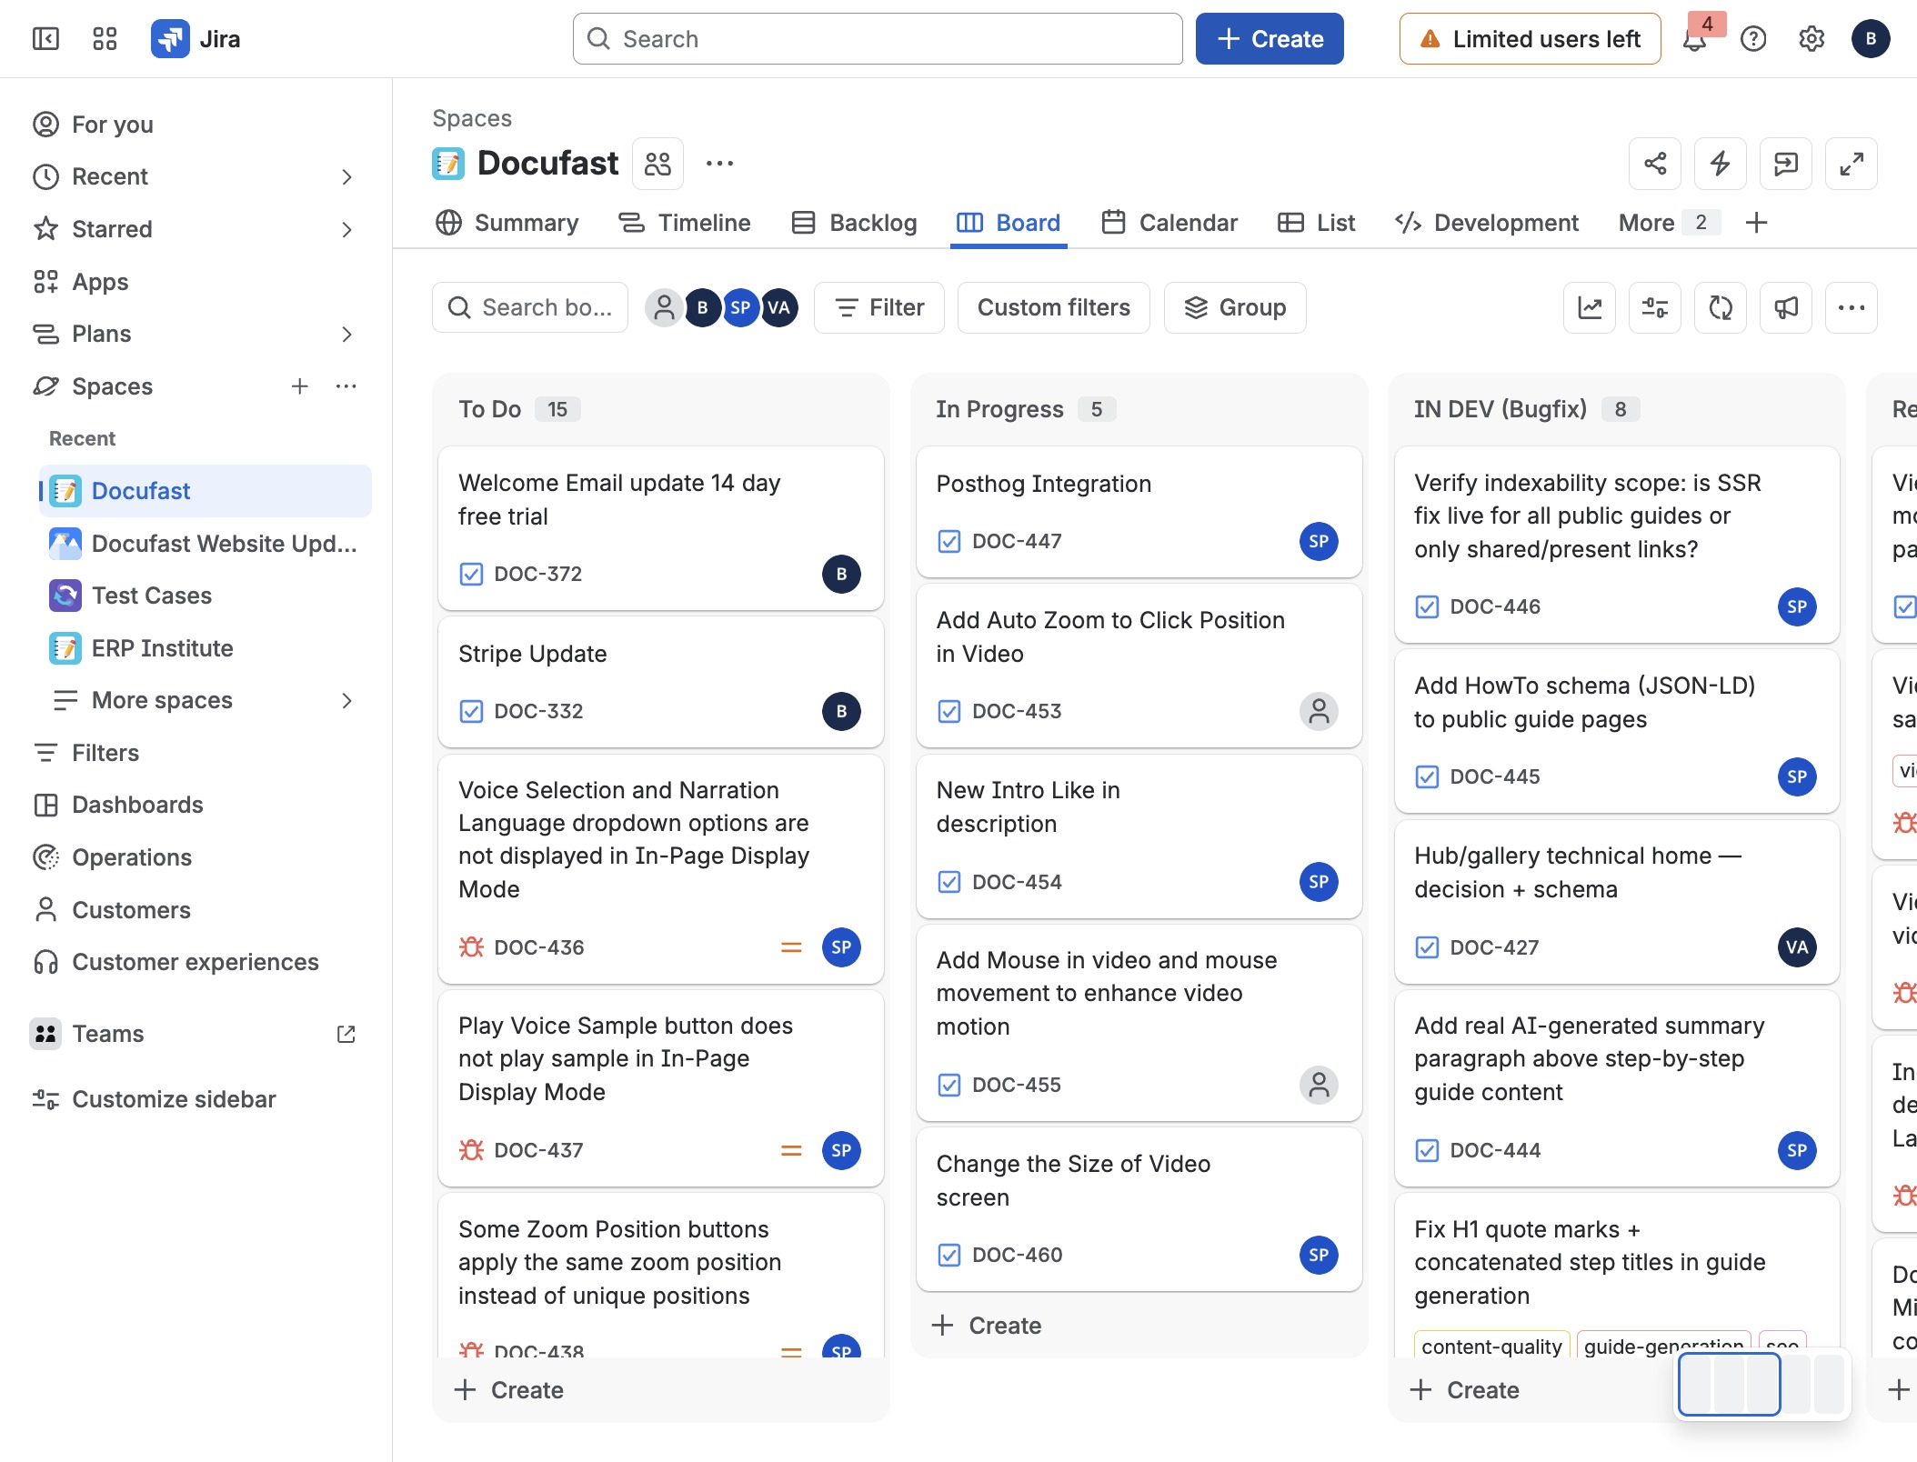Switch to the Timeline tab
This screenshot has width=1917, height=1462.
pyautogui.click(x=685, y=223)
